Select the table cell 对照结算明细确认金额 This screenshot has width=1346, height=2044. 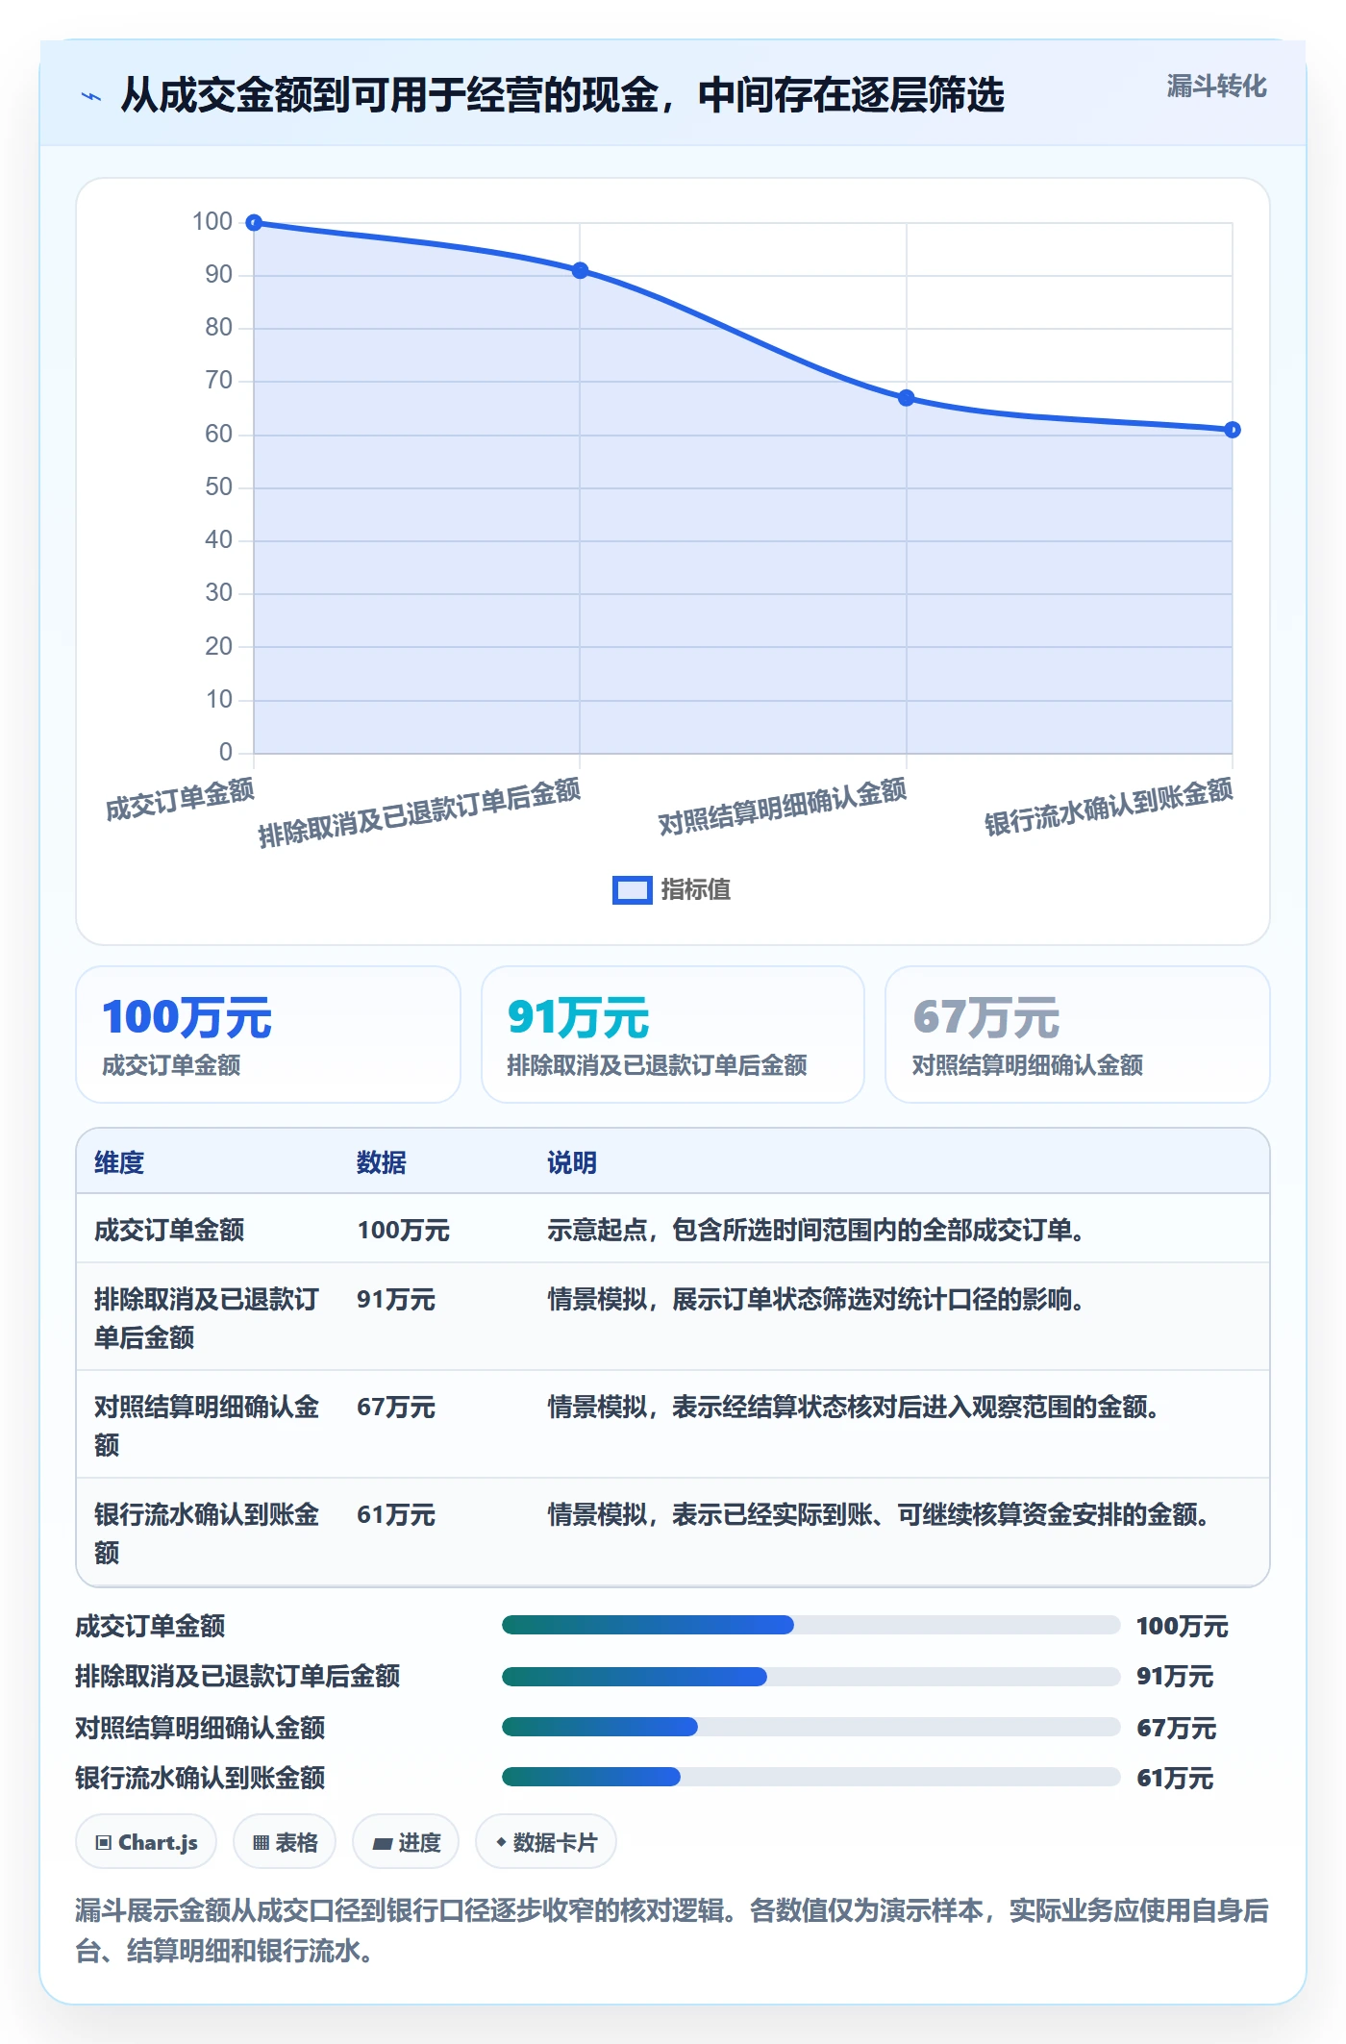click(207, 1426)
